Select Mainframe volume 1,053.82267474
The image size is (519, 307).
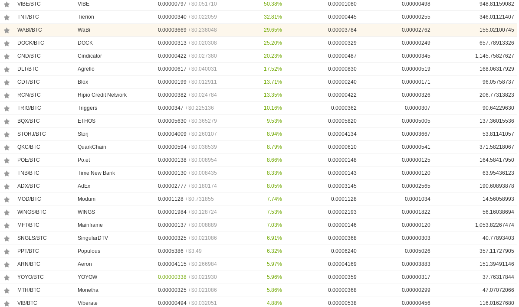point(495,225)
